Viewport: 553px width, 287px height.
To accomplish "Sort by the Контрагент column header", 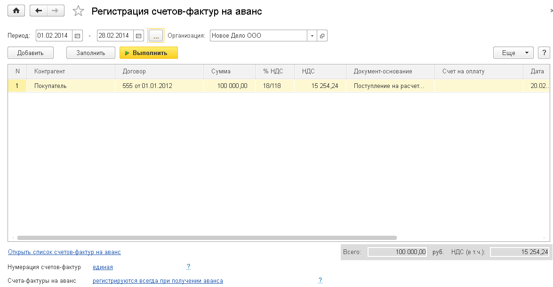I will pyautogui.click(x=49, y=72).
